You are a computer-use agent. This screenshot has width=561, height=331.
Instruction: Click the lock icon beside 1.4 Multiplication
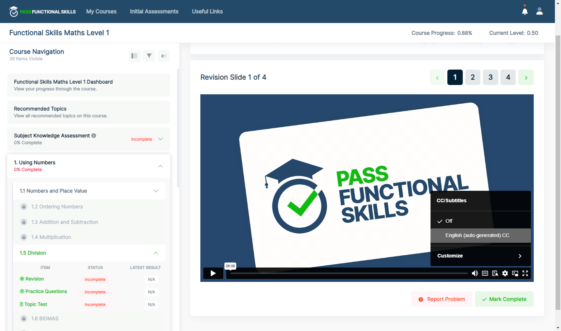point(24,237)
